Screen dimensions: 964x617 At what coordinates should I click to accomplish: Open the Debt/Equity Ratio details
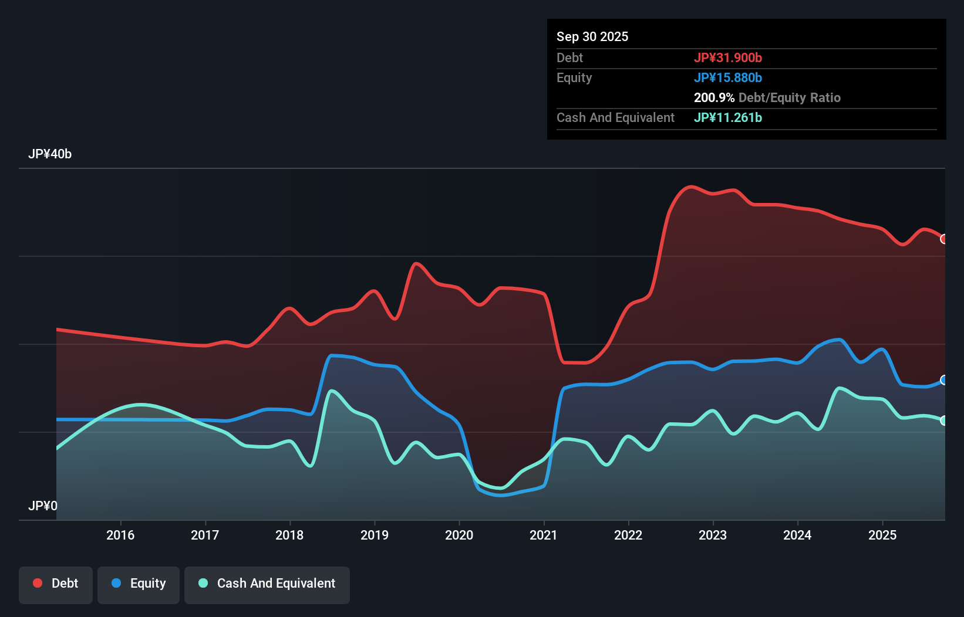click(x=767, y=97)
